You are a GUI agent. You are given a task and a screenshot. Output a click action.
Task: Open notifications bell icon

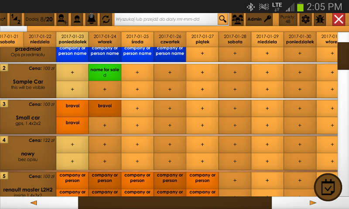pyautogui.click(x=92, y=19)
